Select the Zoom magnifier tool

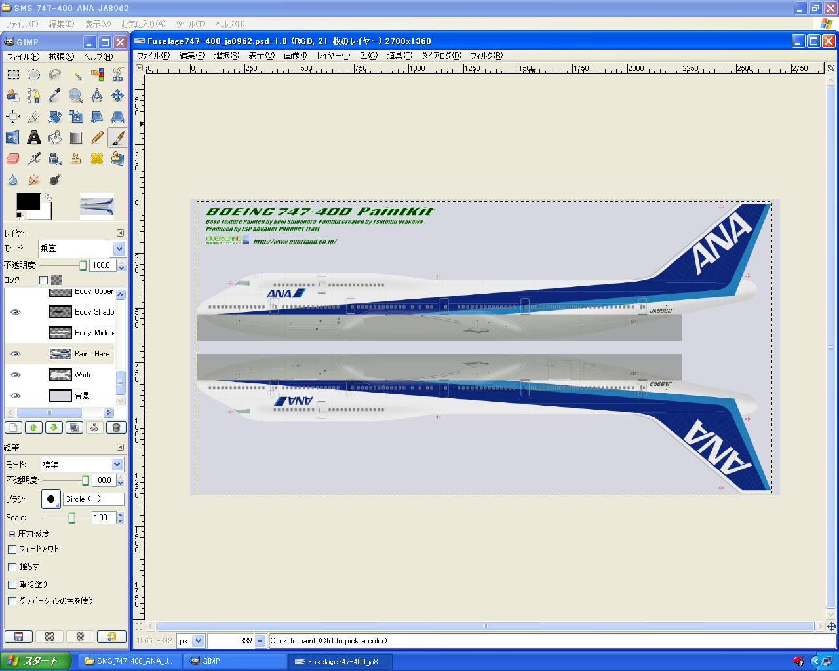coord(75,96)
